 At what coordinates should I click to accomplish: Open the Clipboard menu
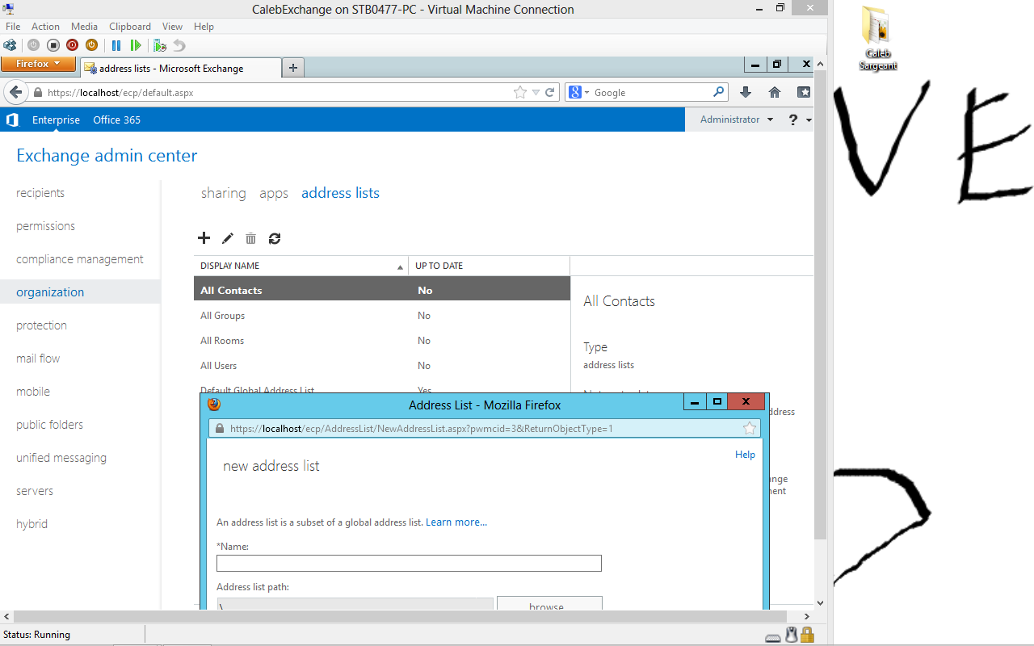[x=129, y=27]
